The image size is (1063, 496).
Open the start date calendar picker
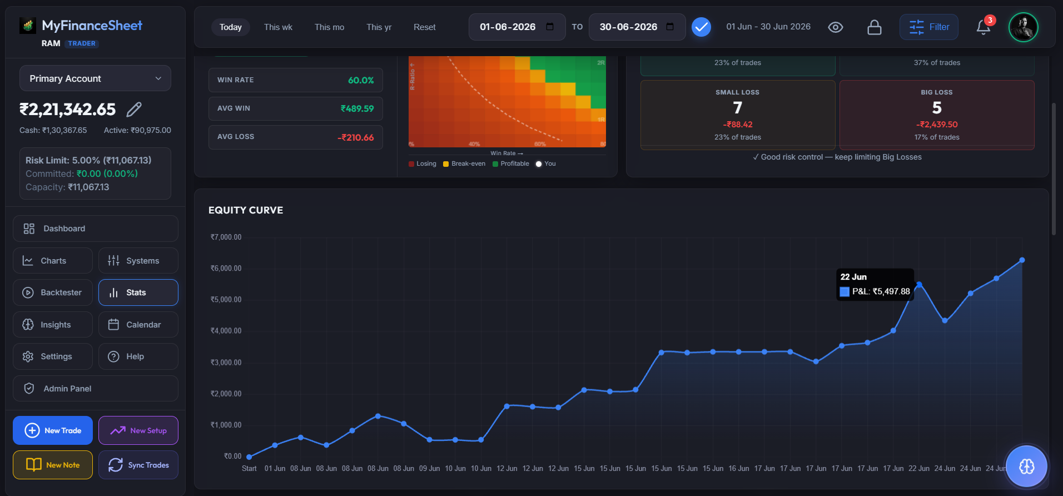(550, 27)
